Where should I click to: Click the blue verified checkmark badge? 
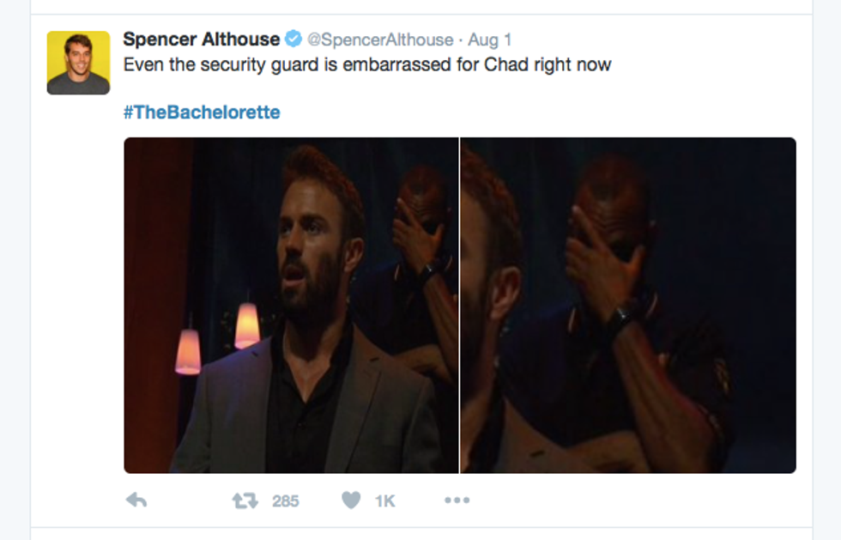click(293, 39)
